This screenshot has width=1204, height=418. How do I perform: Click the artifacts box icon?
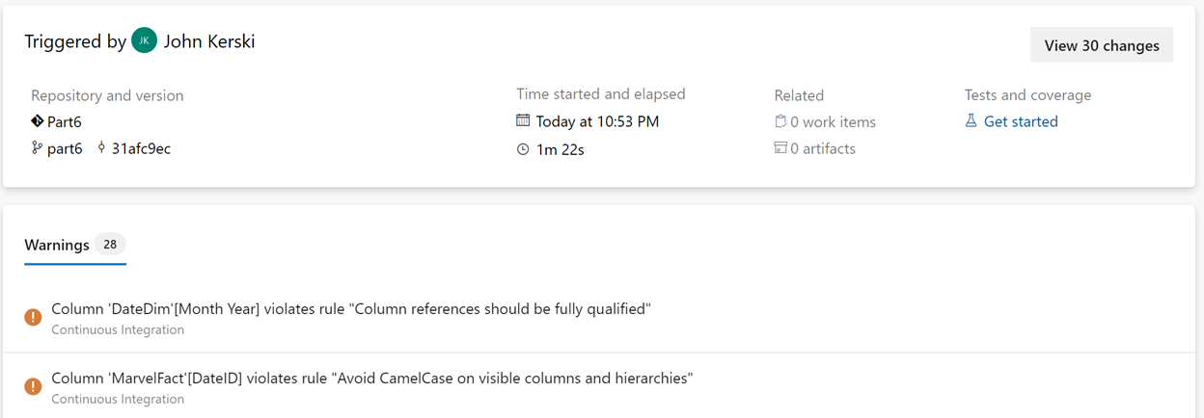tap(780, 148)
